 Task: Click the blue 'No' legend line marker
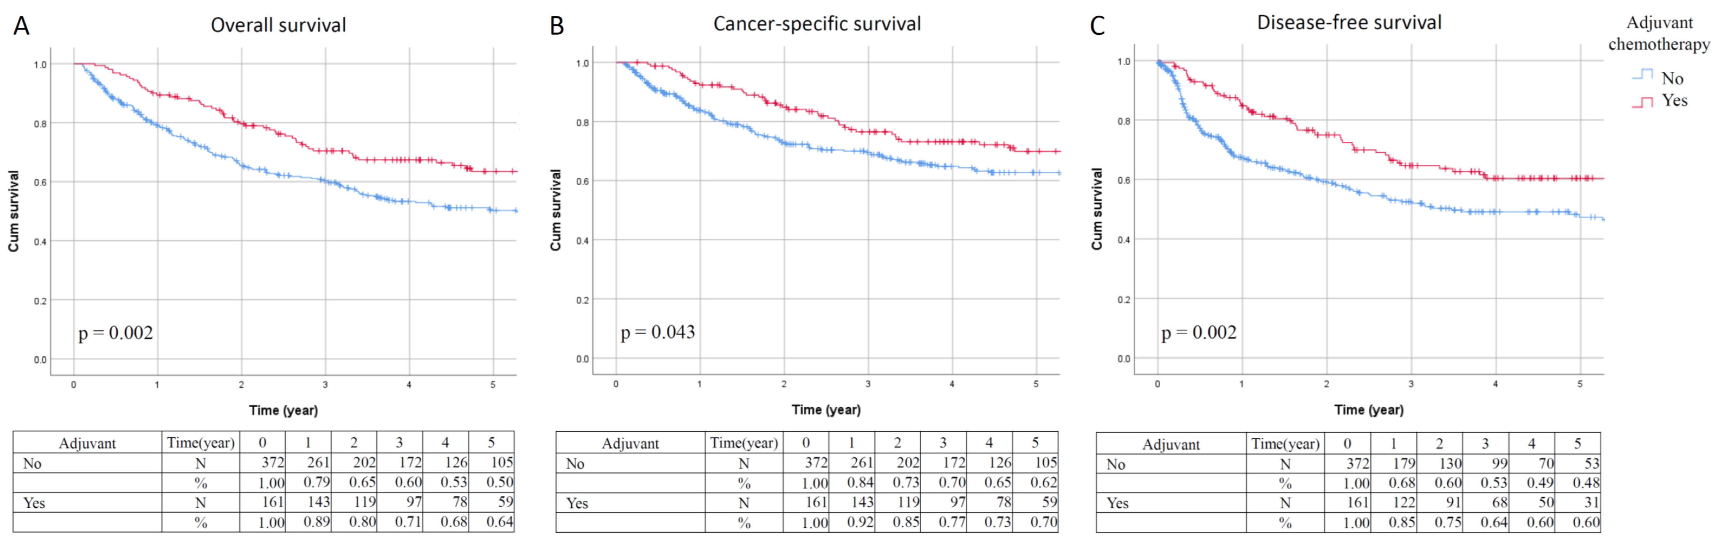(1642, 76)
